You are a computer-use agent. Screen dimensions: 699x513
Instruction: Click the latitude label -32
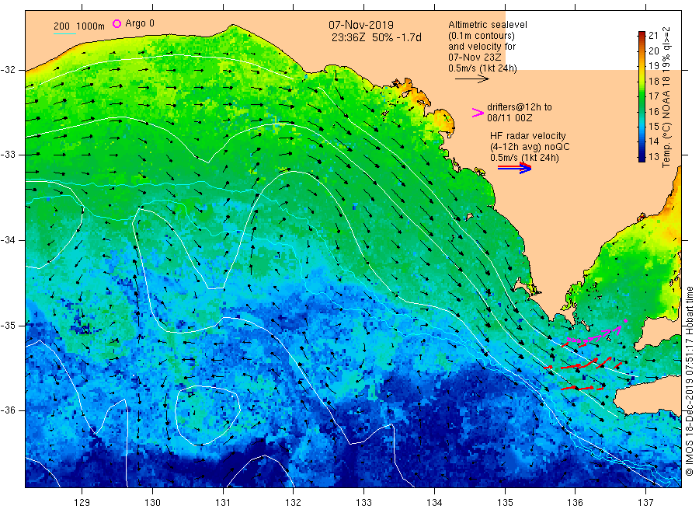coord(8,70)
